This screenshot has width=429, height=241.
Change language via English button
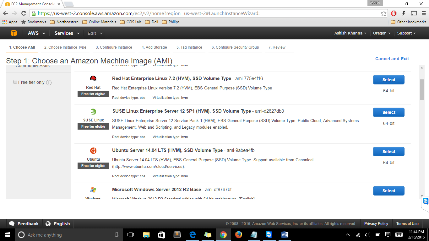[x=58, y=224]
